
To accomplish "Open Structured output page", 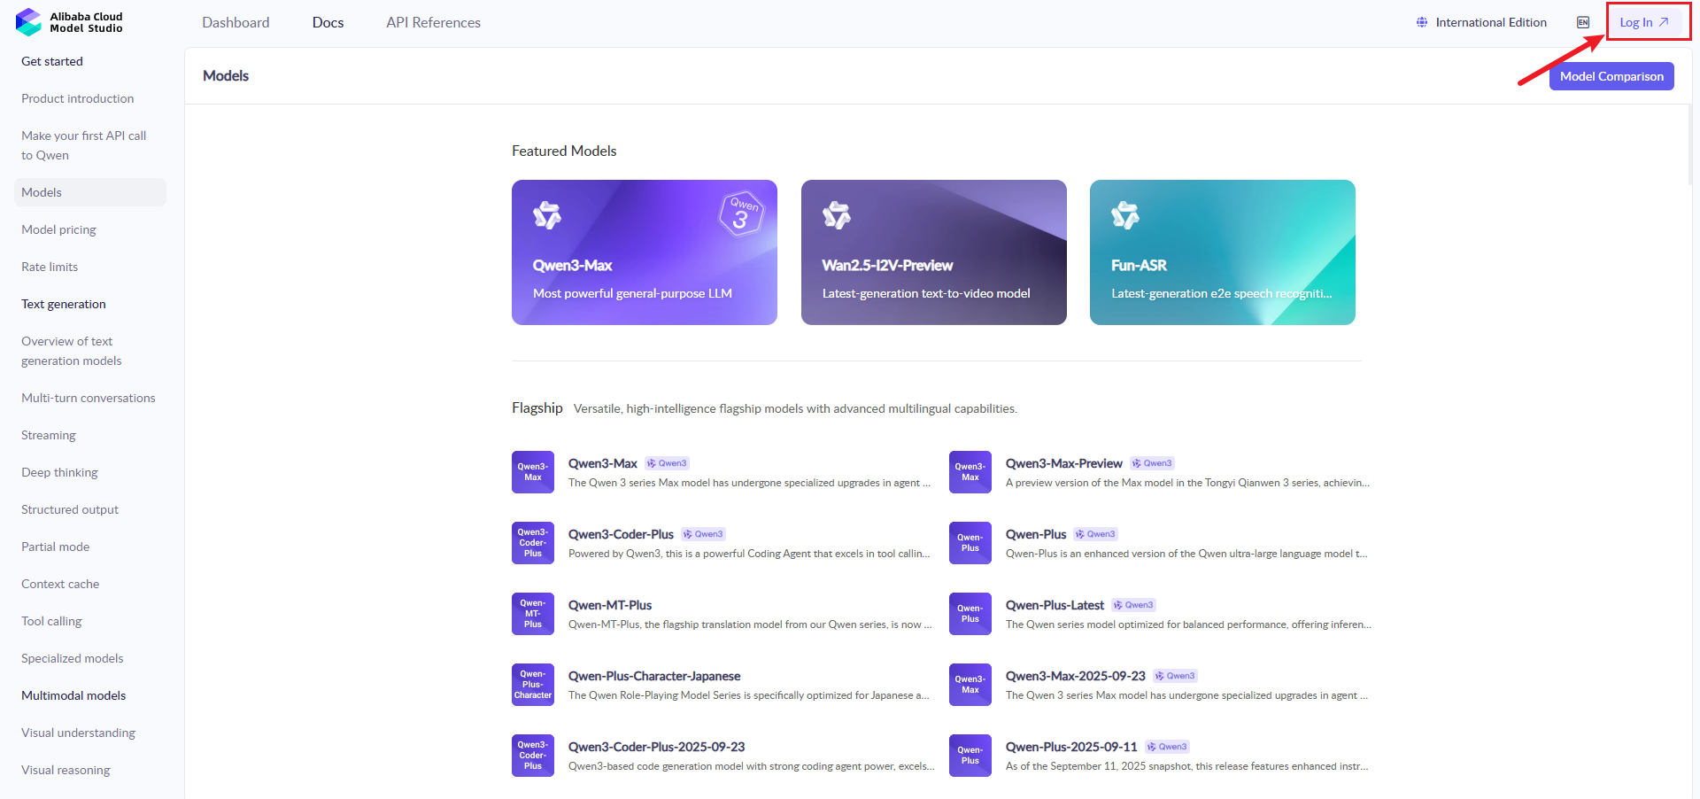I will coord(70,509).
